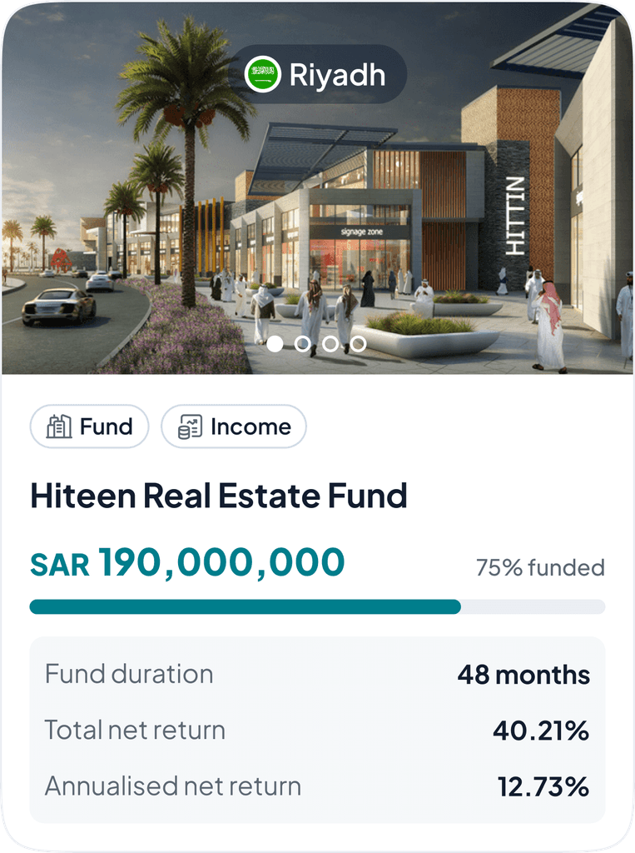Select the Income category chip
635x853 pixels.
click(x=234, y=426)
